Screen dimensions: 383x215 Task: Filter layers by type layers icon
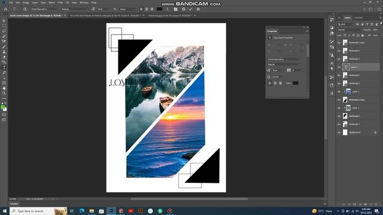click(367, 24)
